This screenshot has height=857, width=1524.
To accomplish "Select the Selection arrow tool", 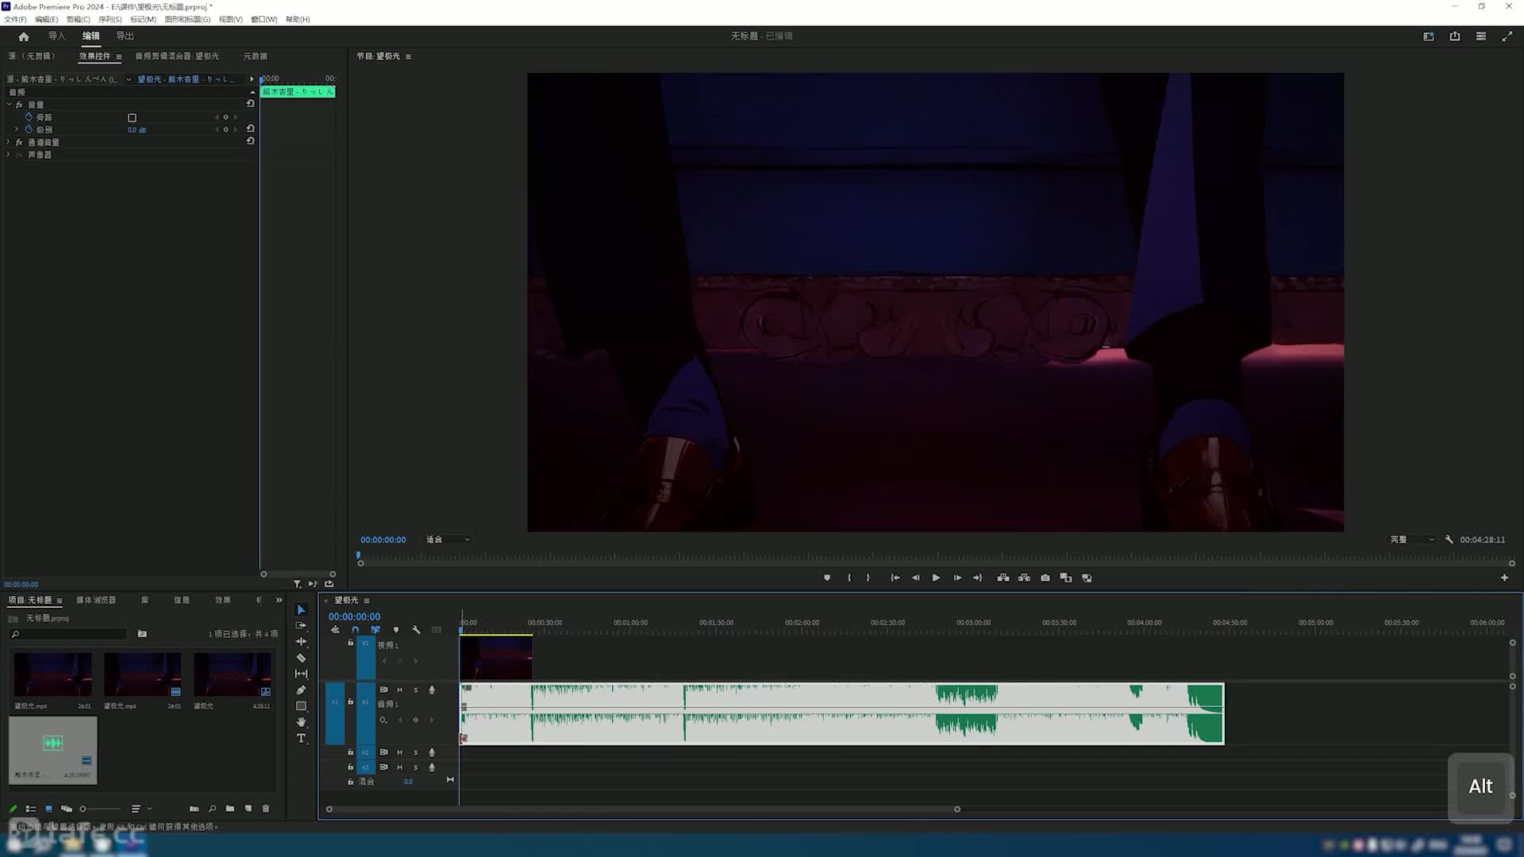I will [x=301, y=610].
